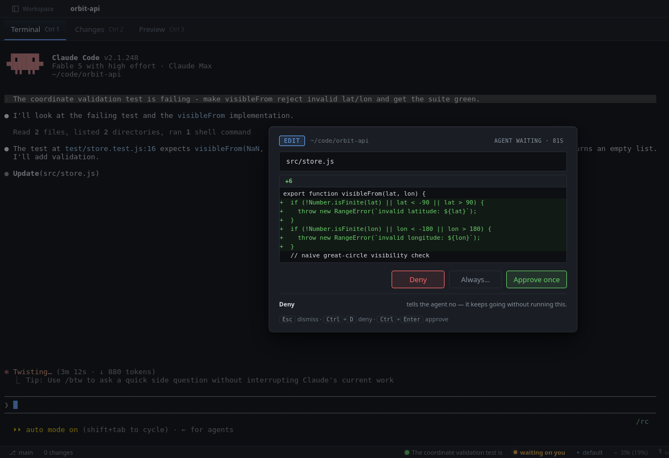Click the Read 2 files summary line

coord(132,132)
